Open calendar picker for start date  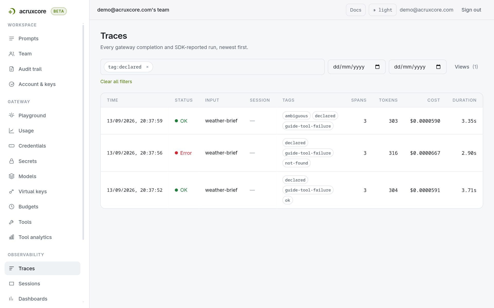(377, 67)
